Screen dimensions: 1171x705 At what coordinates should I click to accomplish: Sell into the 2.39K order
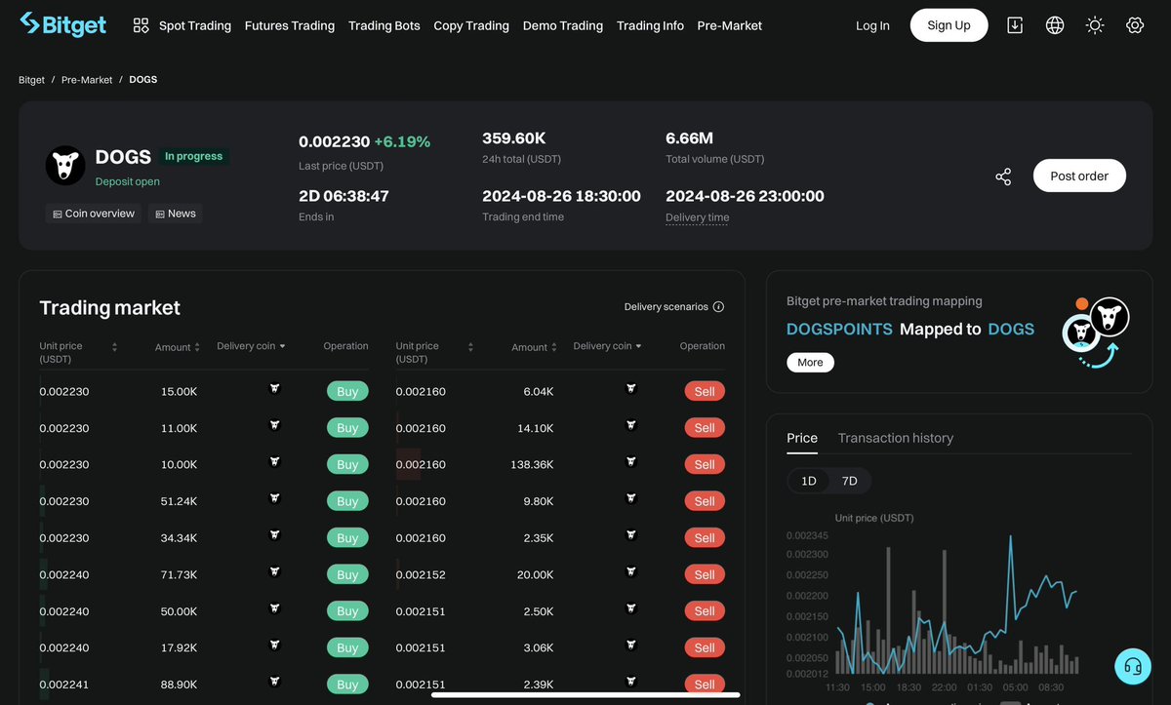(x=705, y=685)
